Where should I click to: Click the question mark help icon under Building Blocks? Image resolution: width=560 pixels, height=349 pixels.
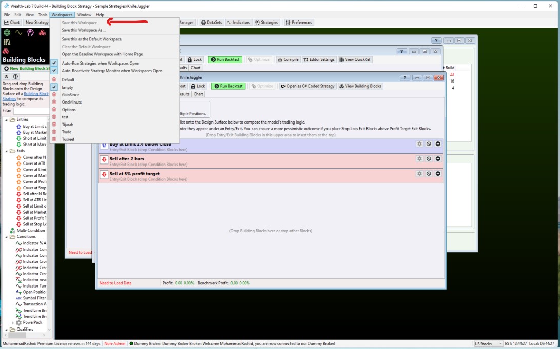tap(15, 76)
